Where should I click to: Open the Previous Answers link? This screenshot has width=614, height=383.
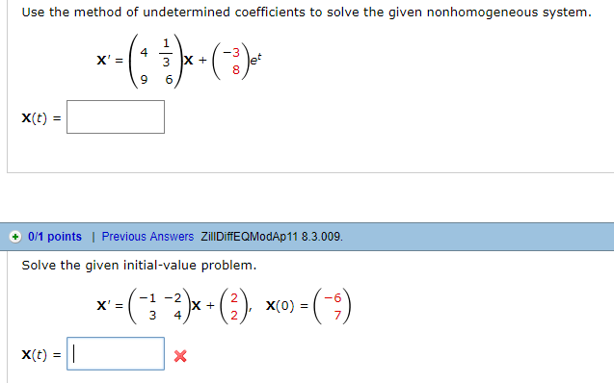click(x=147, y=237)
